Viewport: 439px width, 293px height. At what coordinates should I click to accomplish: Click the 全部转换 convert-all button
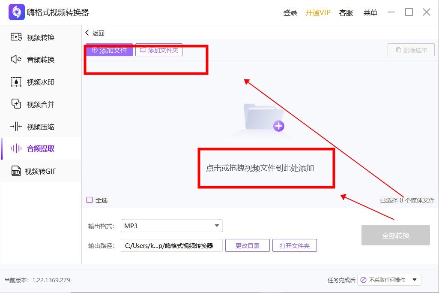pos(395,235)
